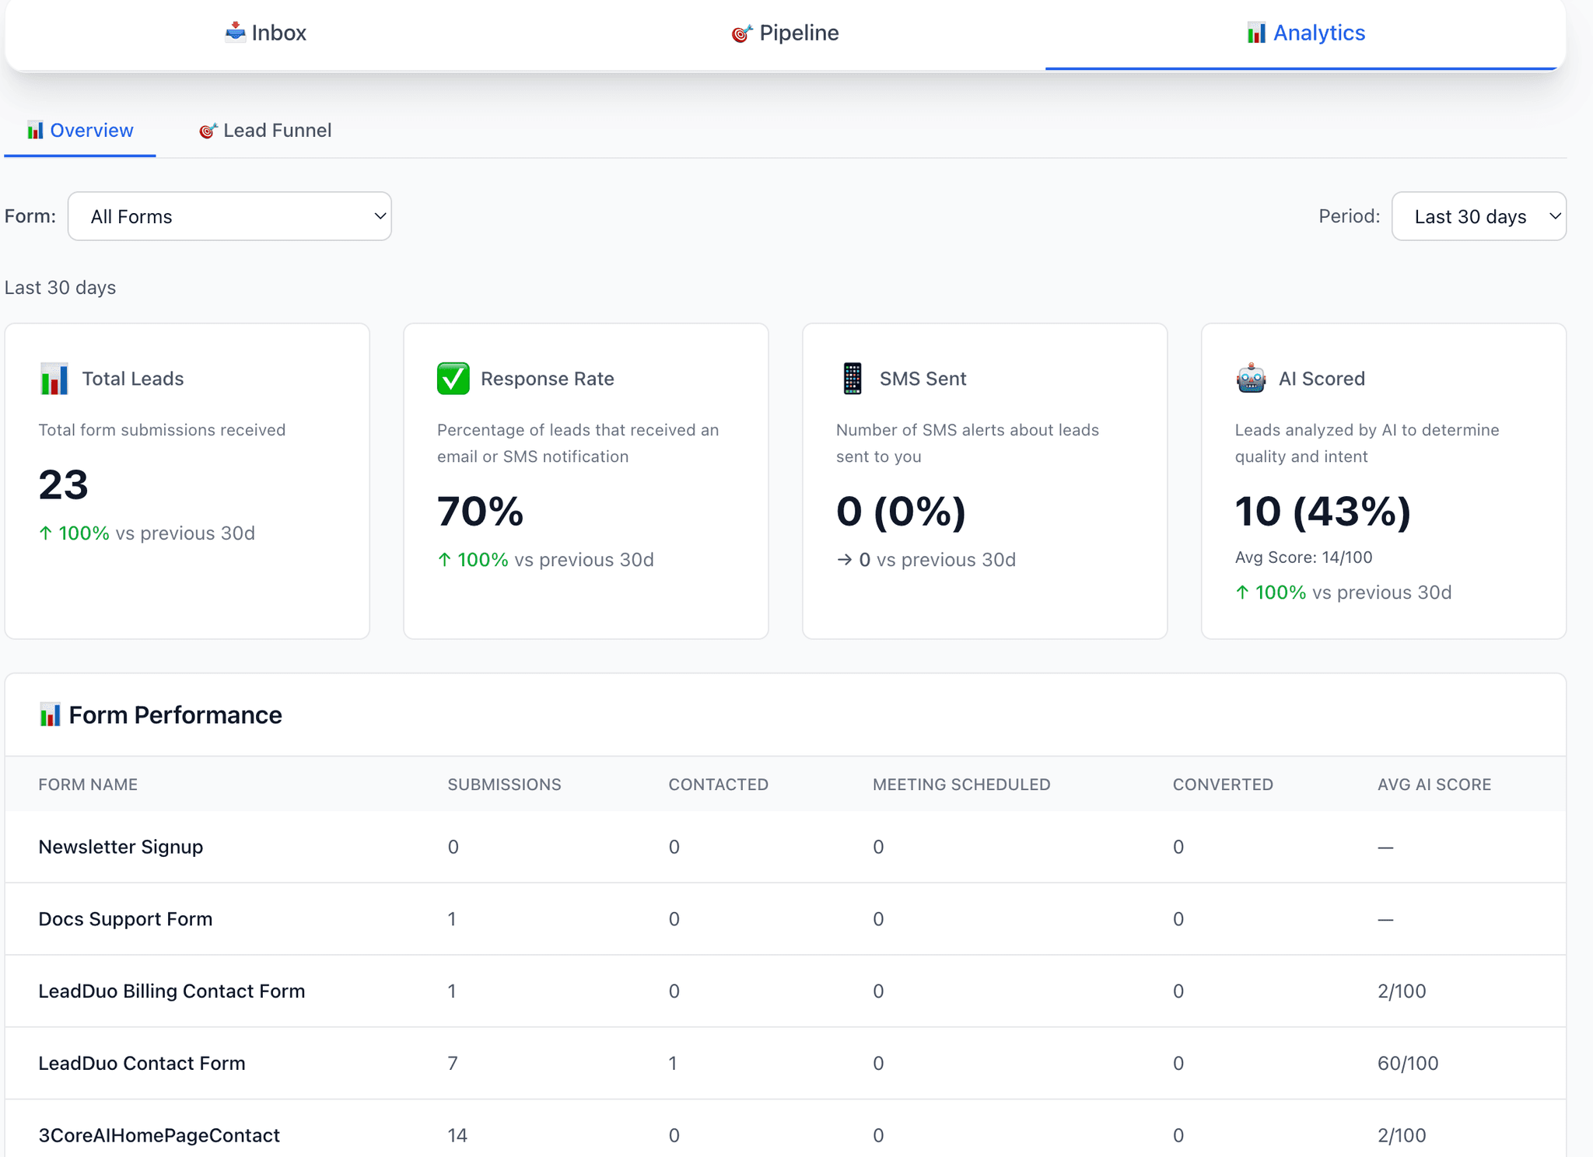Click the green checkmark on Response Rate card
Image resolution: width=1593 pixels, height=1157 pixels.
[453, 379]
